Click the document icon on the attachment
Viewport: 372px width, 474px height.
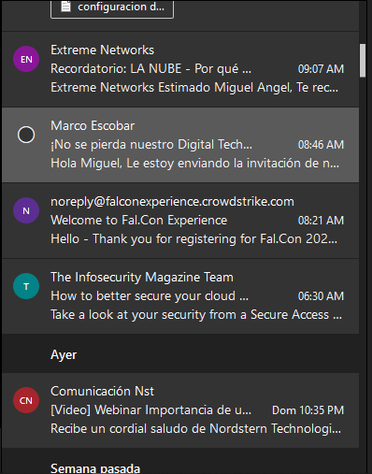pyautogui.click(x=65, y=7)
